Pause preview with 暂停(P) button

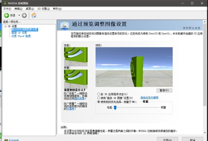(164, 90)
